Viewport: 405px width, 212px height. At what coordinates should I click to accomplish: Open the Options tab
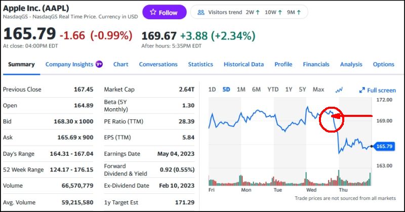pyautogui.click(x=383, y=64)
